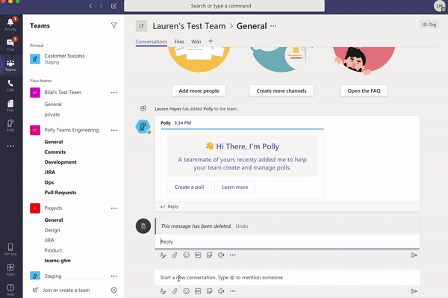The width and height of the screenshot is (448, 298).
Task: Attach a file to new conversation
Action: click(x=175, y=291)
